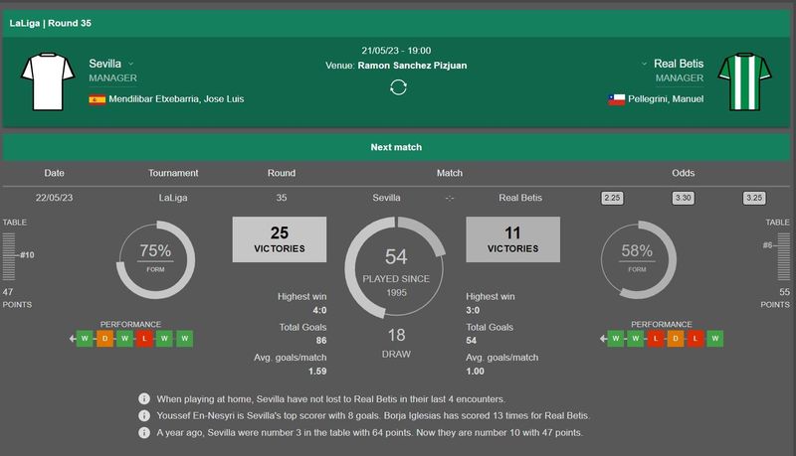Click Sevilla table position #10 marker
796x456 pixels.
click(27, 255)
